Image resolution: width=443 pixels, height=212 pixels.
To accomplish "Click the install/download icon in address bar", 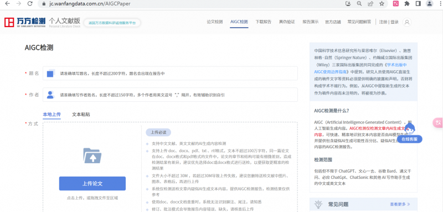I will (x=348, y=4).
